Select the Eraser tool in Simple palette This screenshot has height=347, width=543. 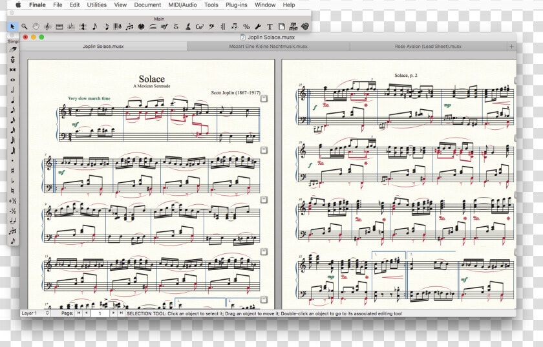(13, 50)
